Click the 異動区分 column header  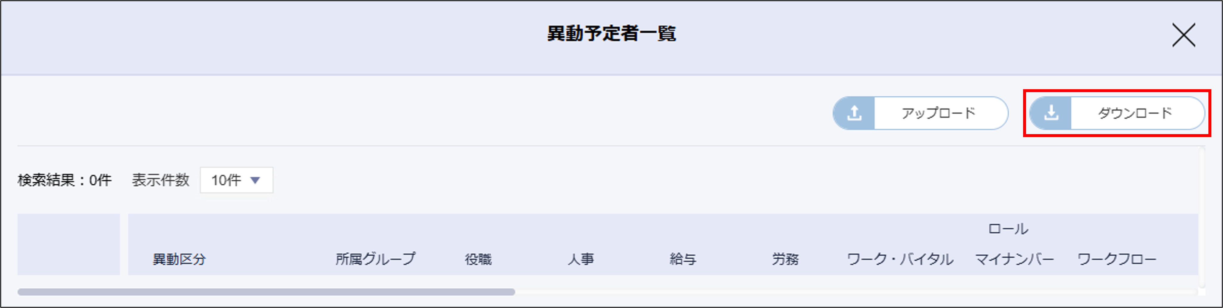[x=179, y=259]
